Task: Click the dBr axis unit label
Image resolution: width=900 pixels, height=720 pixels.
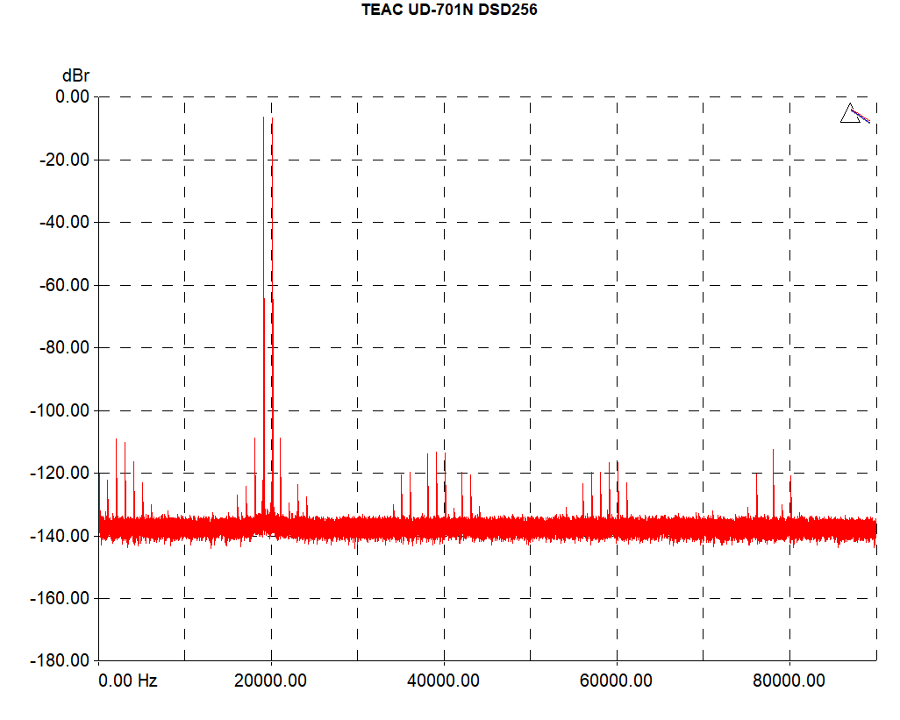Action: pyautogui.click(x=75, y=75)
